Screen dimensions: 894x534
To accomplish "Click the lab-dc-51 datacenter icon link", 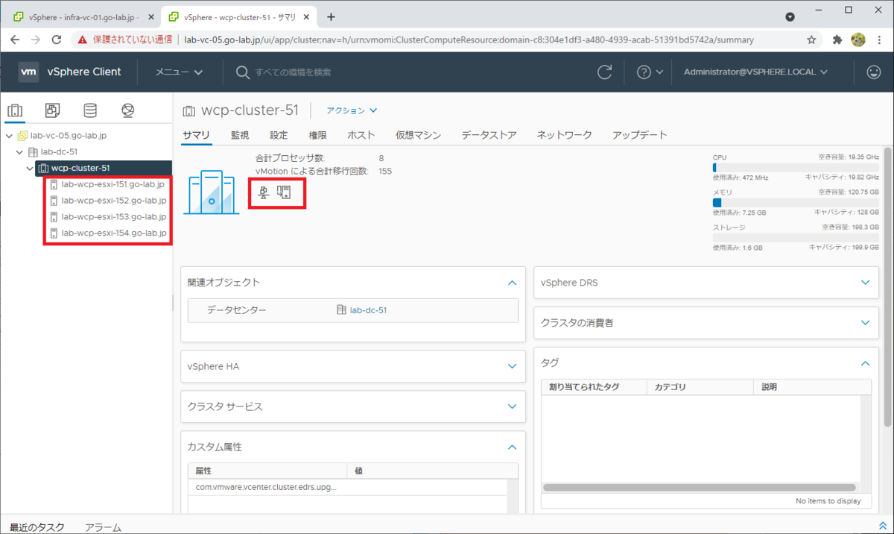I will pos(341,310).
